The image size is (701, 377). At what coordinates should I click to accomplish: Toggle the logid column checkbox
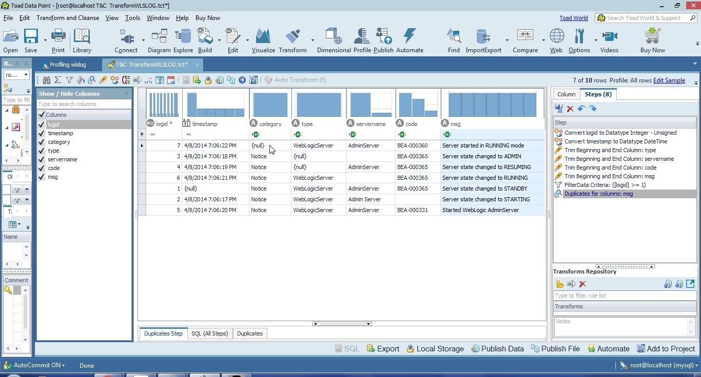pyautogui.click(x=42, y=124)
